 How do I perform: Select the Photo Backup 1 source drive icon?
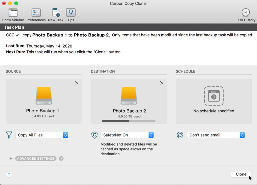click(x=44, y=96)
